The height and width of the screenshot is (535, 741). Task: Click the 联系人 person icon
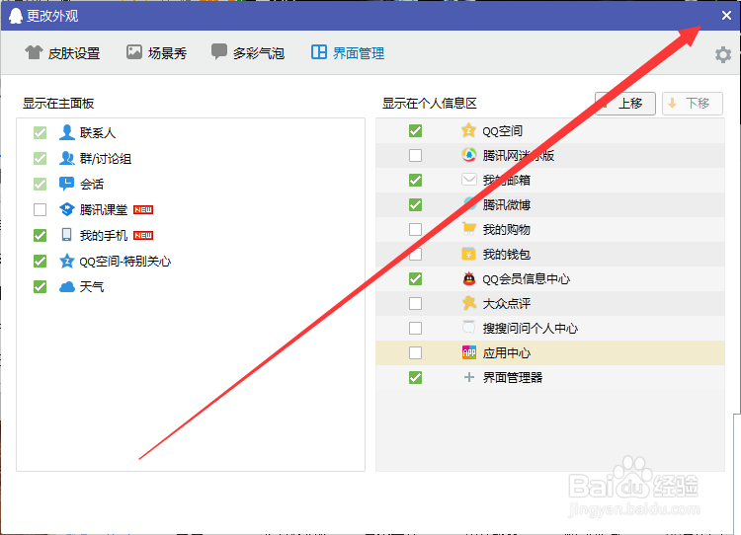click(66, 132)
